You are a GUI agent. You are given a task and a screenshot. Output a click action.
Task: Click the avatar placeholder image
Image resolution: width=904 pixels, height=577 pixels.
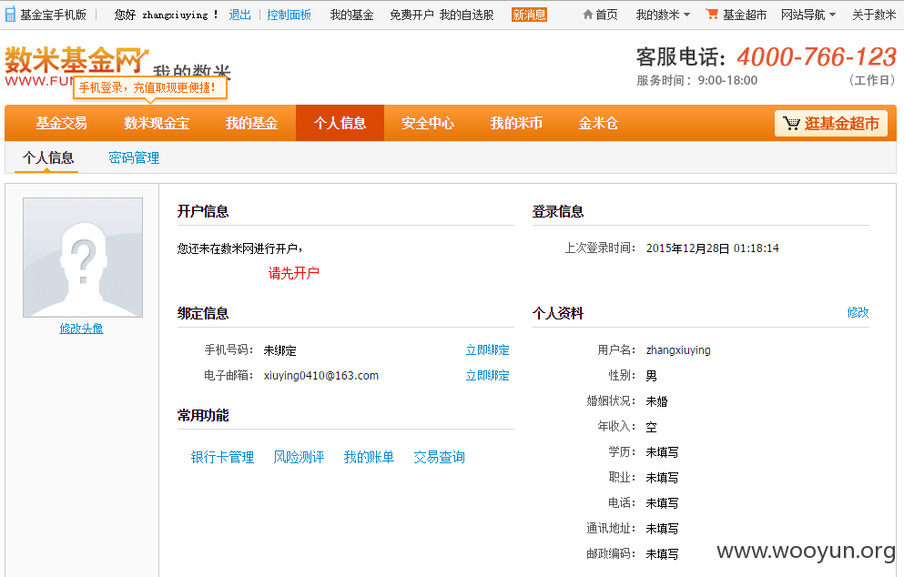tap(83, 258)
